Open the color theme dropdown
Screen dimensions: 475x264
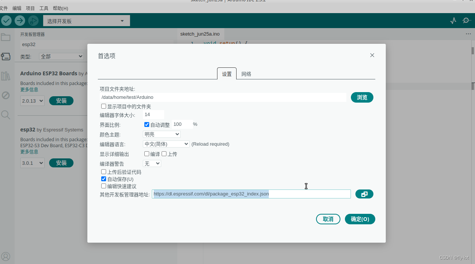(x=162, y=134)
